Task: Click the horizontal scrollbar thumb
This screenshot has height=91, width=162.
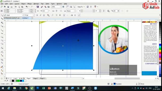Action: (127, 79)
